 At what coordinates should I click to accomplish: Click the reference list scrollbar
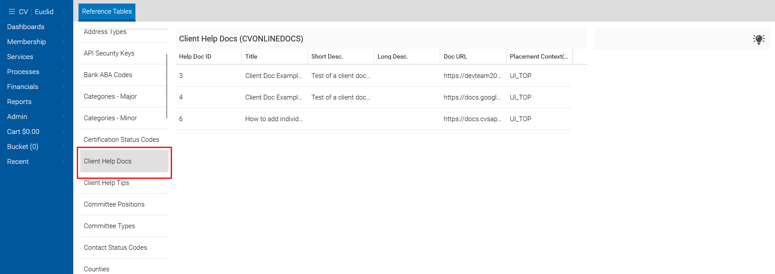click(x=167, y=86)
